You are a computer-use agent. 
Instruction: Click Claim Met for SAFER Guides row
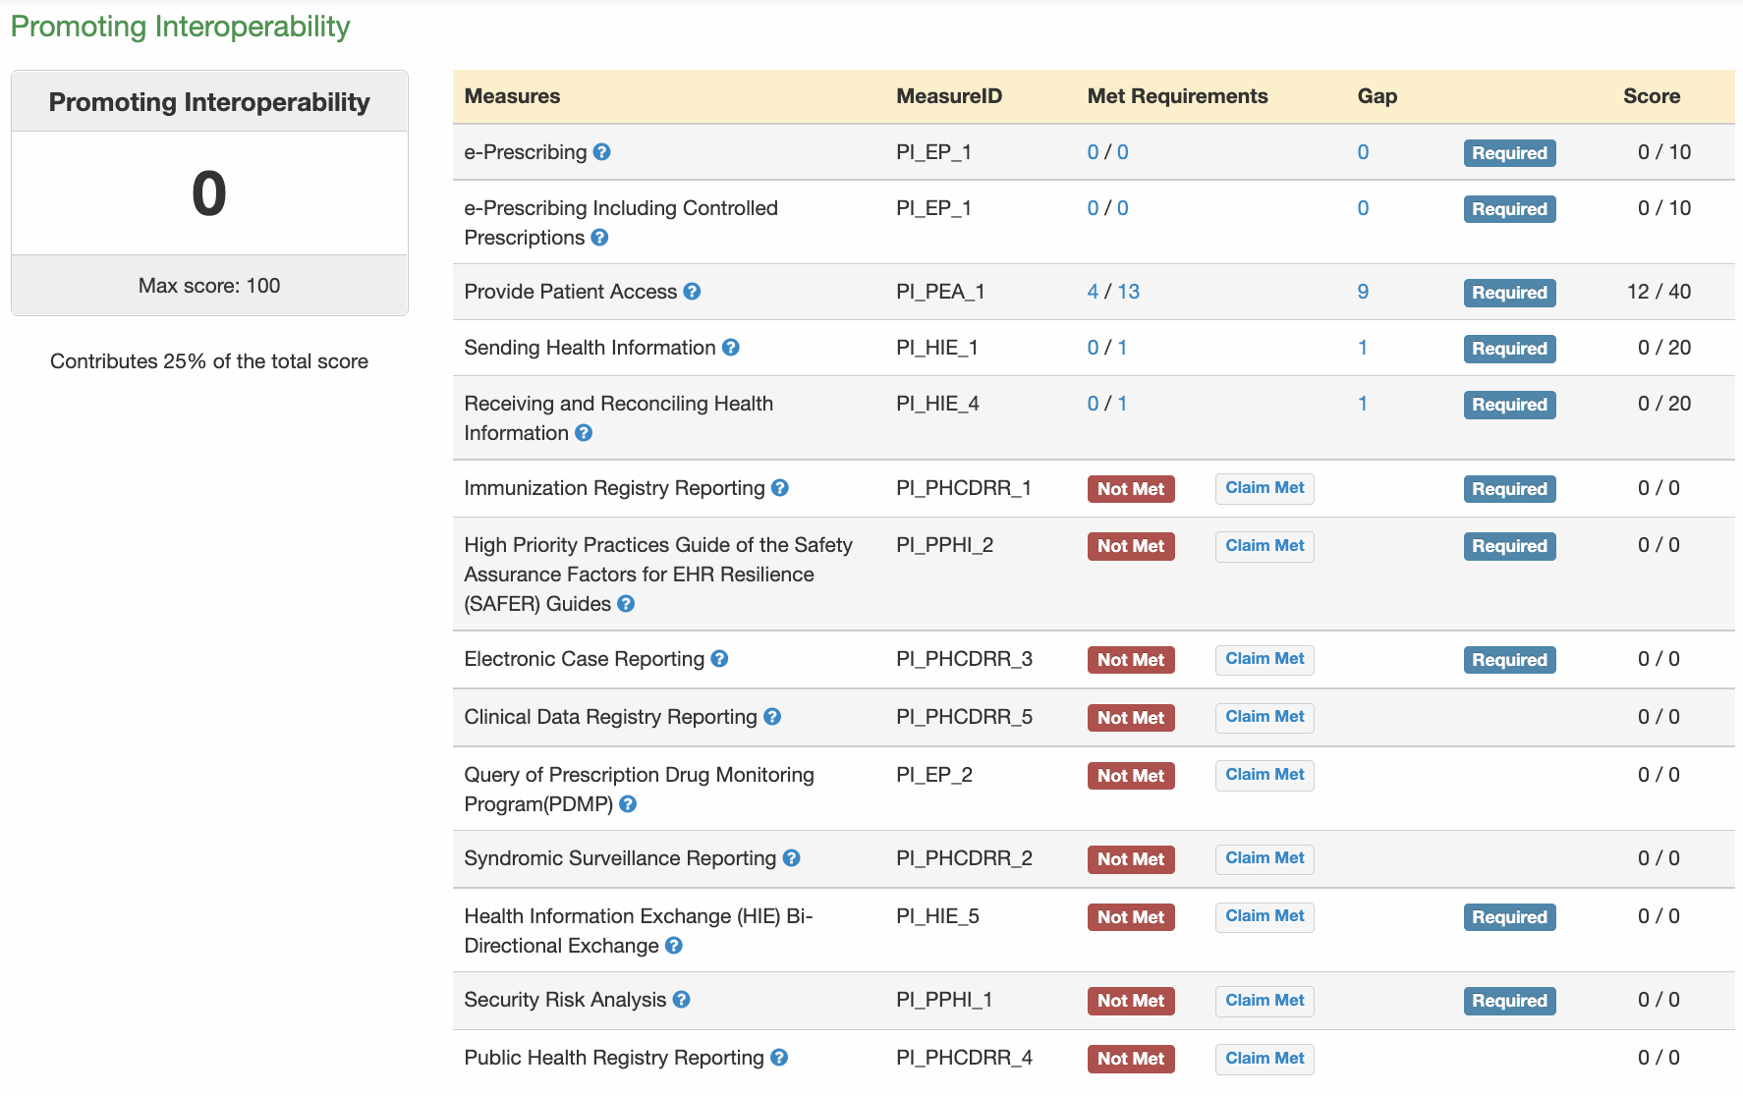[x=1265, y=546]
